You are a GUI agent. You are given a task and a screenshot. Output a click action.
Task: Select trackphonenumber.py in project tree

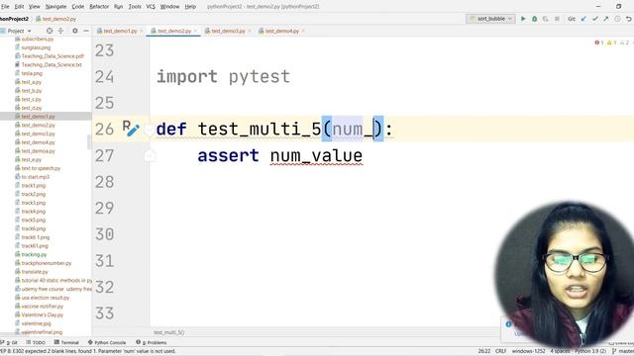(x=46, y=263)
